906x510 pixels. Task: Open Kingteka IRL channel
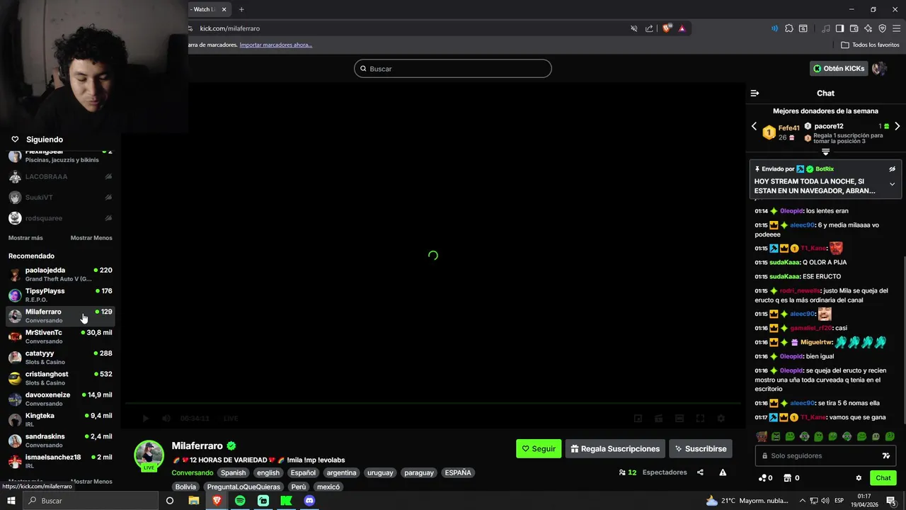(60, 419)
